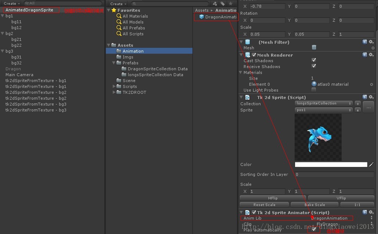Open Mesh Filter help reference icon
The image size is (378, 234).
click(364, 42)
